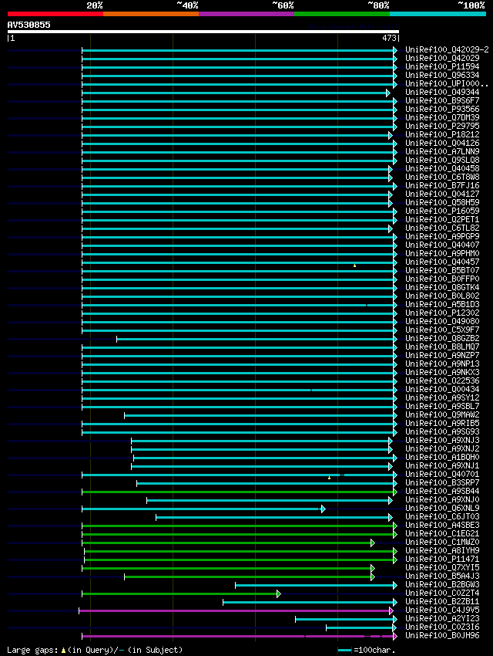Click the UniRef100_A1BQH0 label
The width and height of the screenshot is (493, 656).
pos(442,458)
